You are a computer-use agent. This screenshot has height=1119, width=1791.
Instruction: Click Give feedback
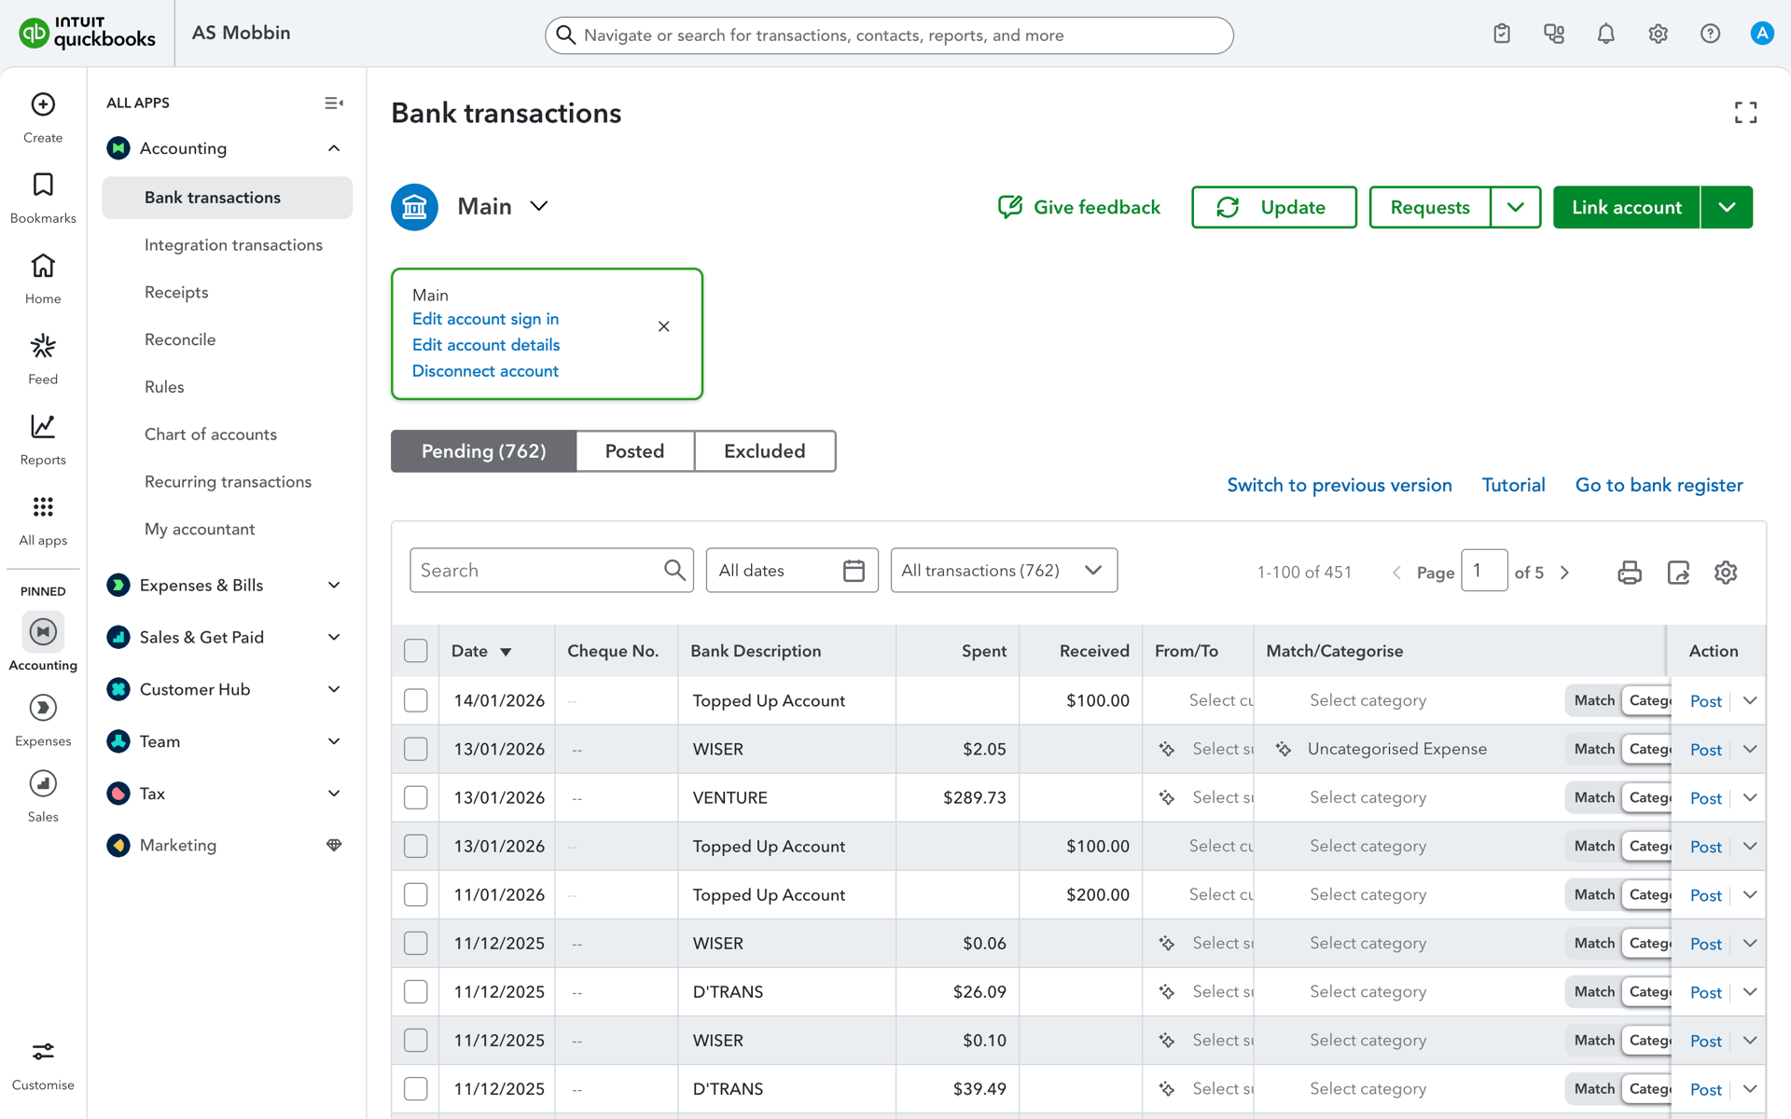[1079, 207]
